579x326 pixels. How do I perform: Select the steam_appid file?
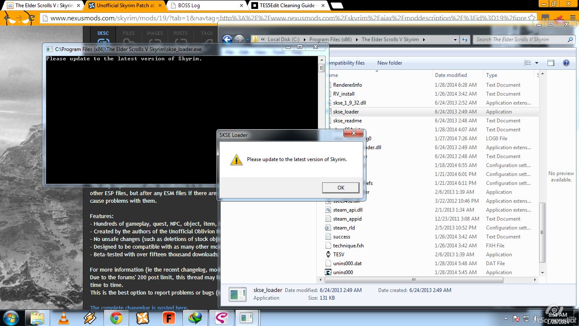tap(347, 219)
